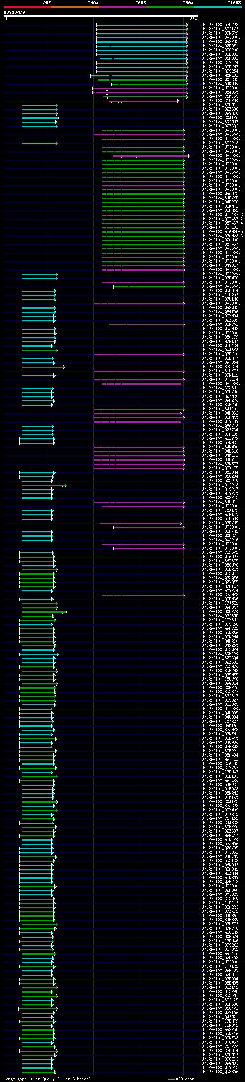
Task: Select the UniRef100_B3SGL4 label
Action: click(220, 367)
